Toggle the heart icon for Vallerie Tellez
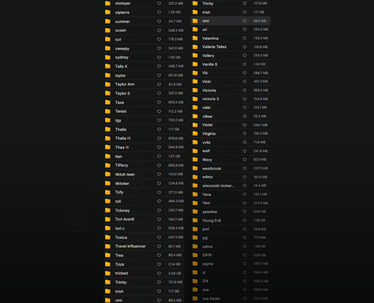 [x=245, y=47]
